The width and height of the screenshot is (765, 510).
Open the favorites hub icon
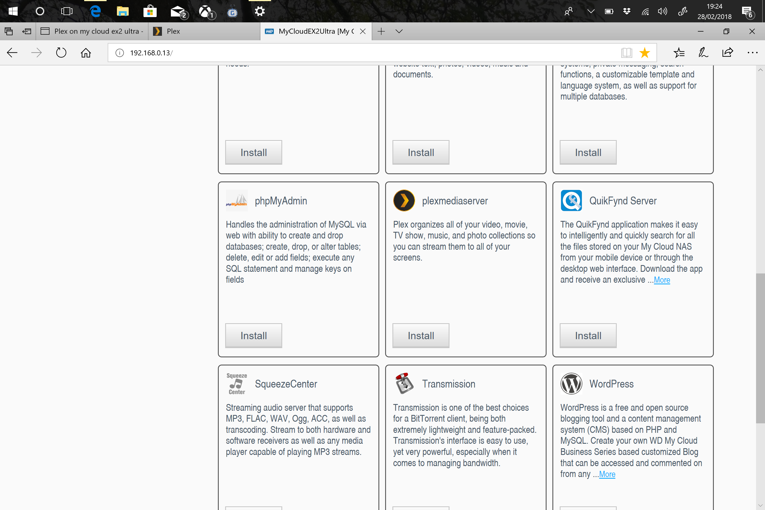[679, 53]
